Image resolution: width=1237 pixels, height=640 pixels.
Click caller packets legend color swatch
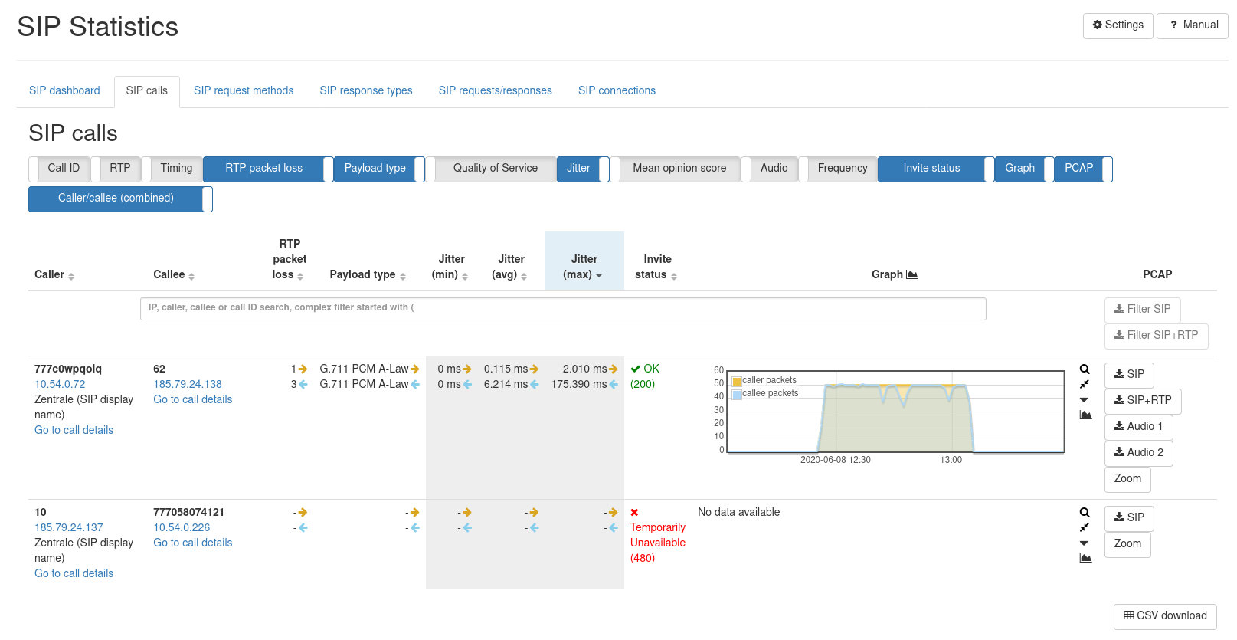737,381
